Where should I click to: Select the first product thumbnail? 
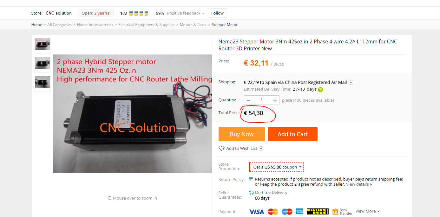tap(43, 46)
